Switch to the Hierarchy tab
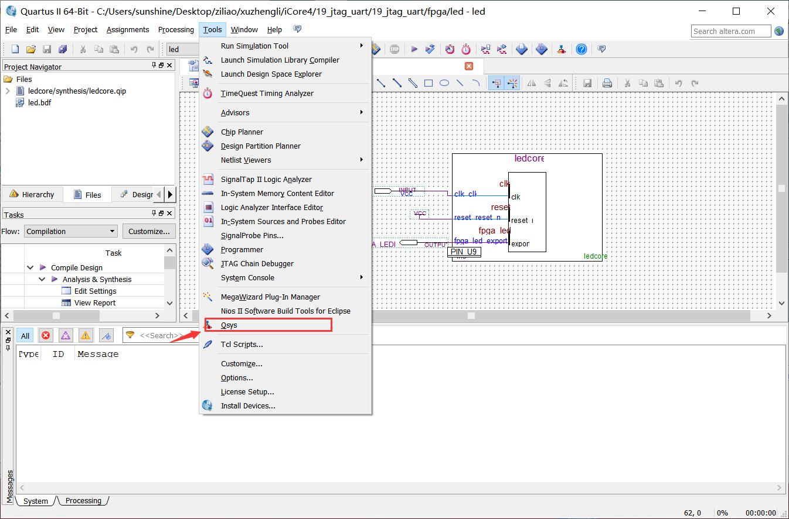Image resolution: width=789 pixels, height=519 pixels. coord(32,195)
